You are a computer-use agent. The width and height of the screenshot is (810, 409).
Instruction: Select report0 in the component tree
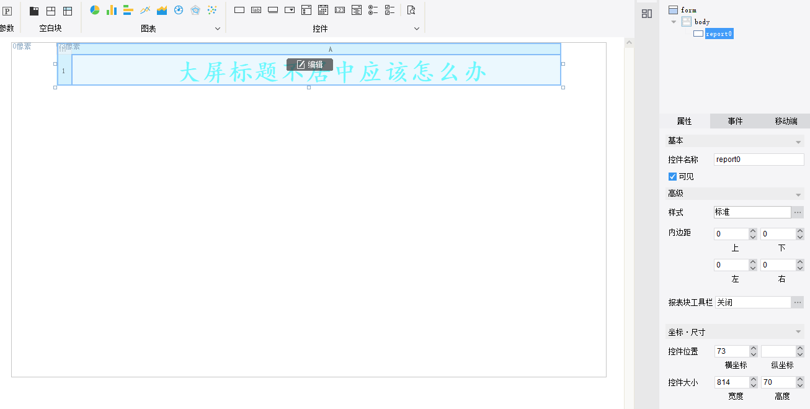719,34
